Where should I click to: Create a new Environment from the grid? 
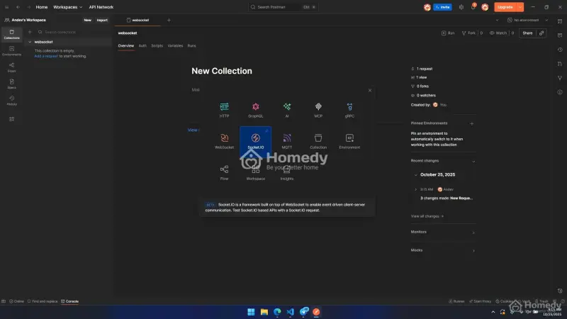click(349, 141)
